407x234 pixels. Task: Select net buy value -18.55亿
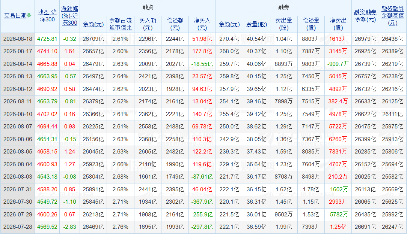coord(202,64)
